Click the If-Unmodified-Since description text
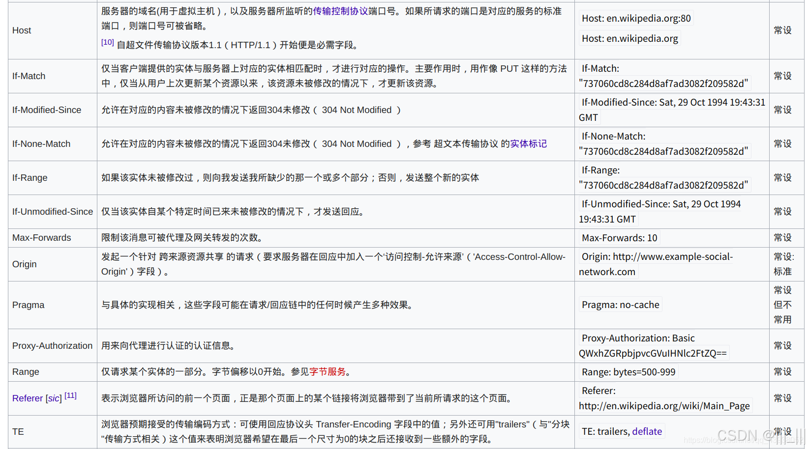808x449 pixels. point(233,212)
